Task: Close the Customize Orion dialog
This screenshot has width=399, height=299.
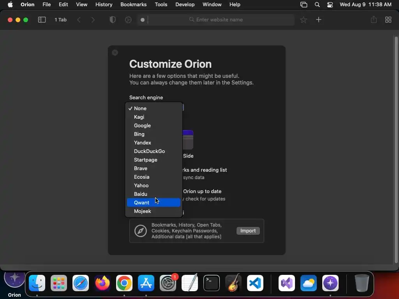Action: (x=115, y=53)
